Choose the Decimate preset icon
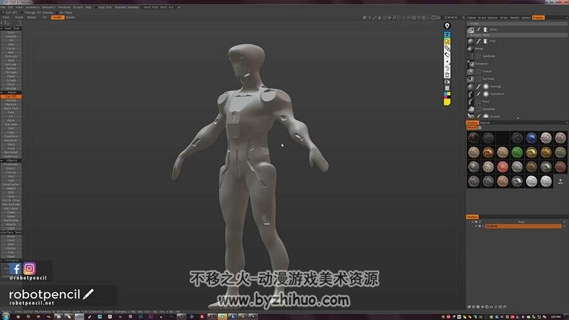This screenshot has width=569, height=320. (470, 64)
